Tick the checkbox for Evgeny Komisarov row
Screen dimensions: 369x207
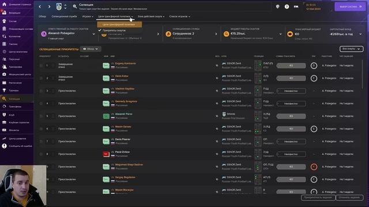coord(41,66)
